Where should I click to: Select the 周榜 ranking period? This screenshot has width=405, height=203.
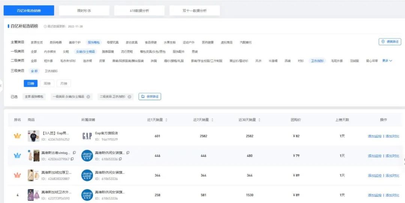pyautogui.click(x=47, y=83)
